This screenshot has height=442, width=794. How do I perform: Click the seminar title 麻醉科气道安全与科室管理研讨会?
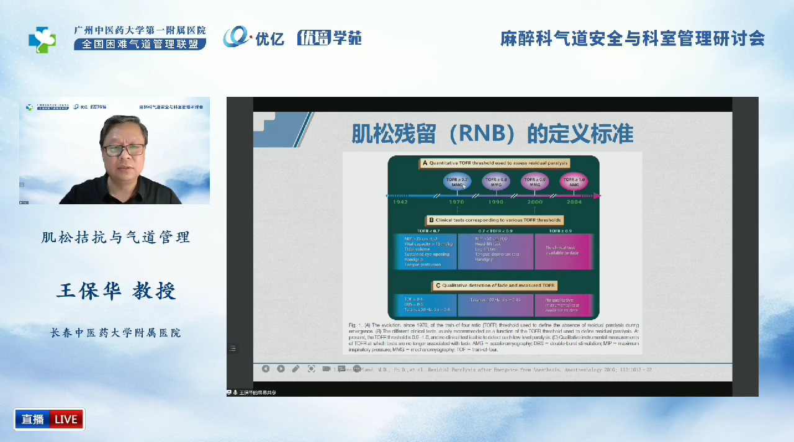click(633, 38)
